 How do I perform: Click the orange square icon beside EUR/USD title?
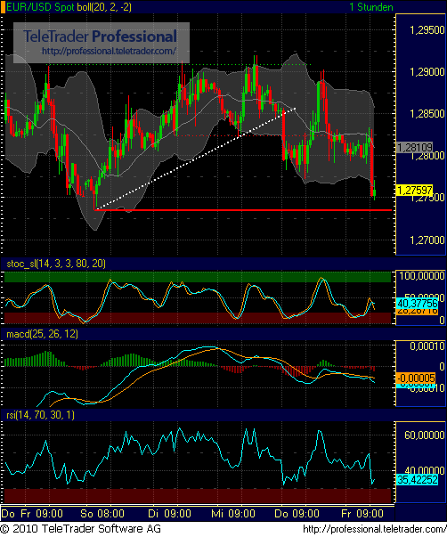coord(3,7)
